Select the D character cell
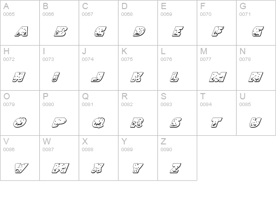Image resolution: width=276 pixels, height=202 pixels. point(138,23)
